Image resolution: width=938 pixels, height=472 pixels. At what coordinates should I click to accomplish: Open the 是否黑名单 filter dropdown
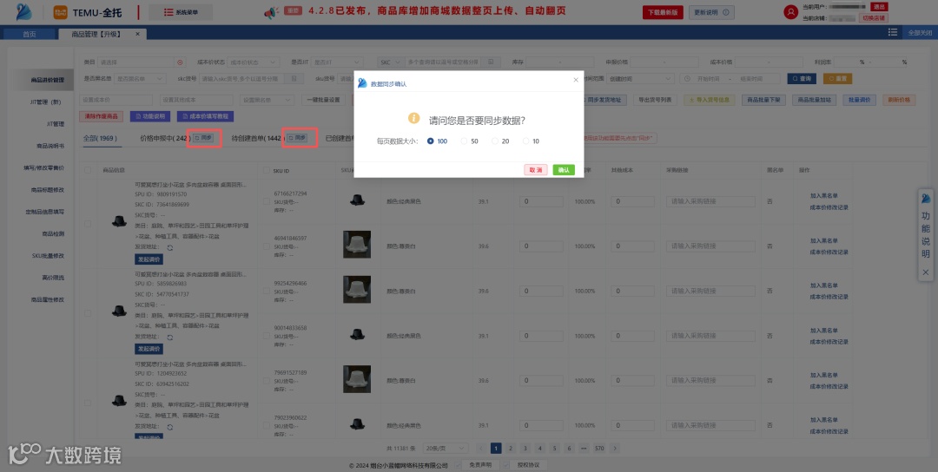(139, 78)
